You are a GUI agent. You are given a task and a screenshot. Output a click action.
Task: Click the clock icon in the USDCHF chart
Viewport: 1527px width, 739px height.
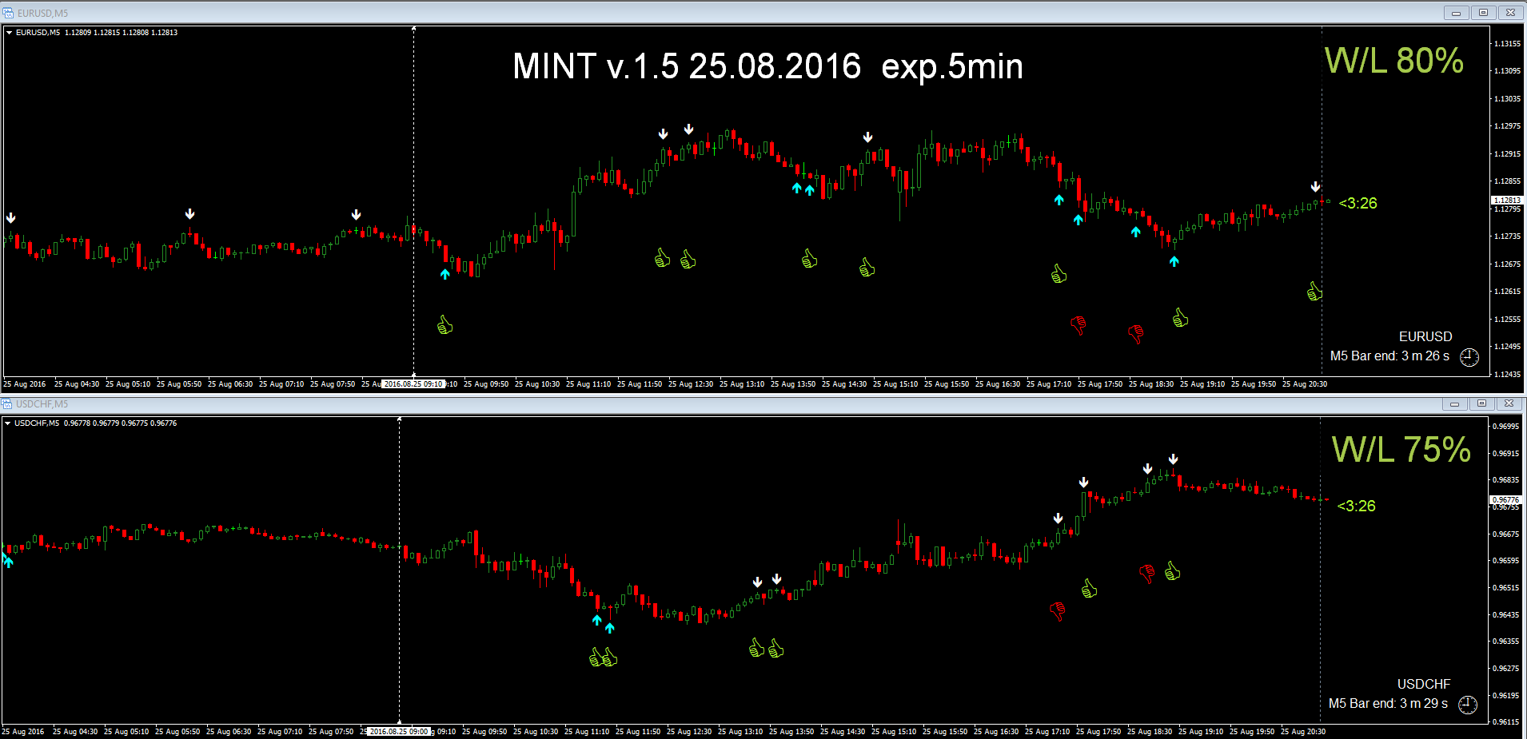[1467, 705]
